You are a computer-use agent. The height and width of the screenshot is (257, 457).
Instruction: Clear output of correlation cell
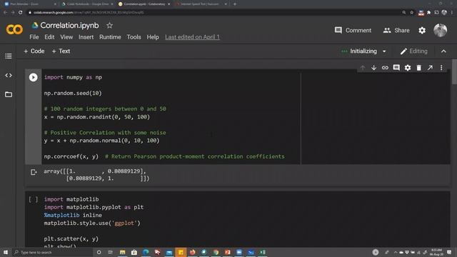click(34, 172)
